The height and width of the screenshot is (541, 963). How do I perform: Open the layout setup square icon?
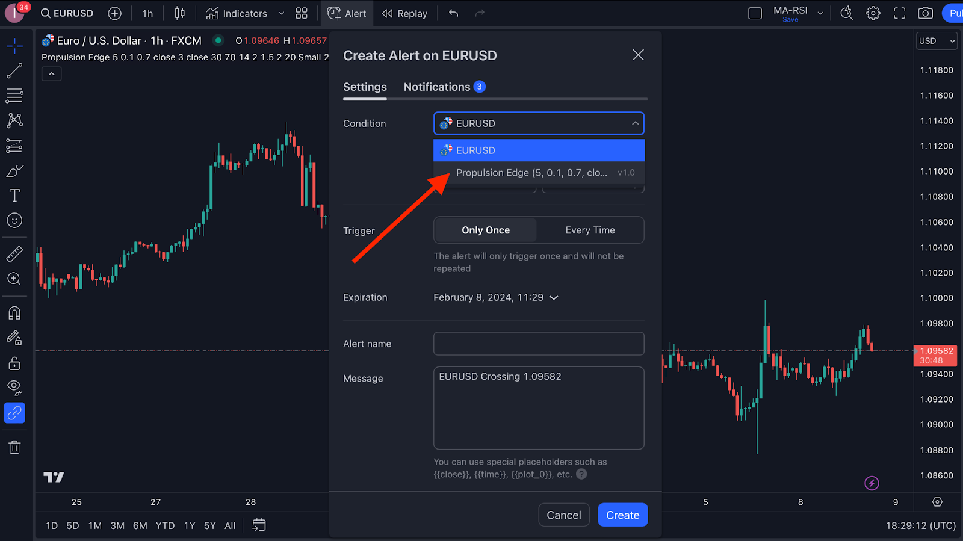[755, 13]
